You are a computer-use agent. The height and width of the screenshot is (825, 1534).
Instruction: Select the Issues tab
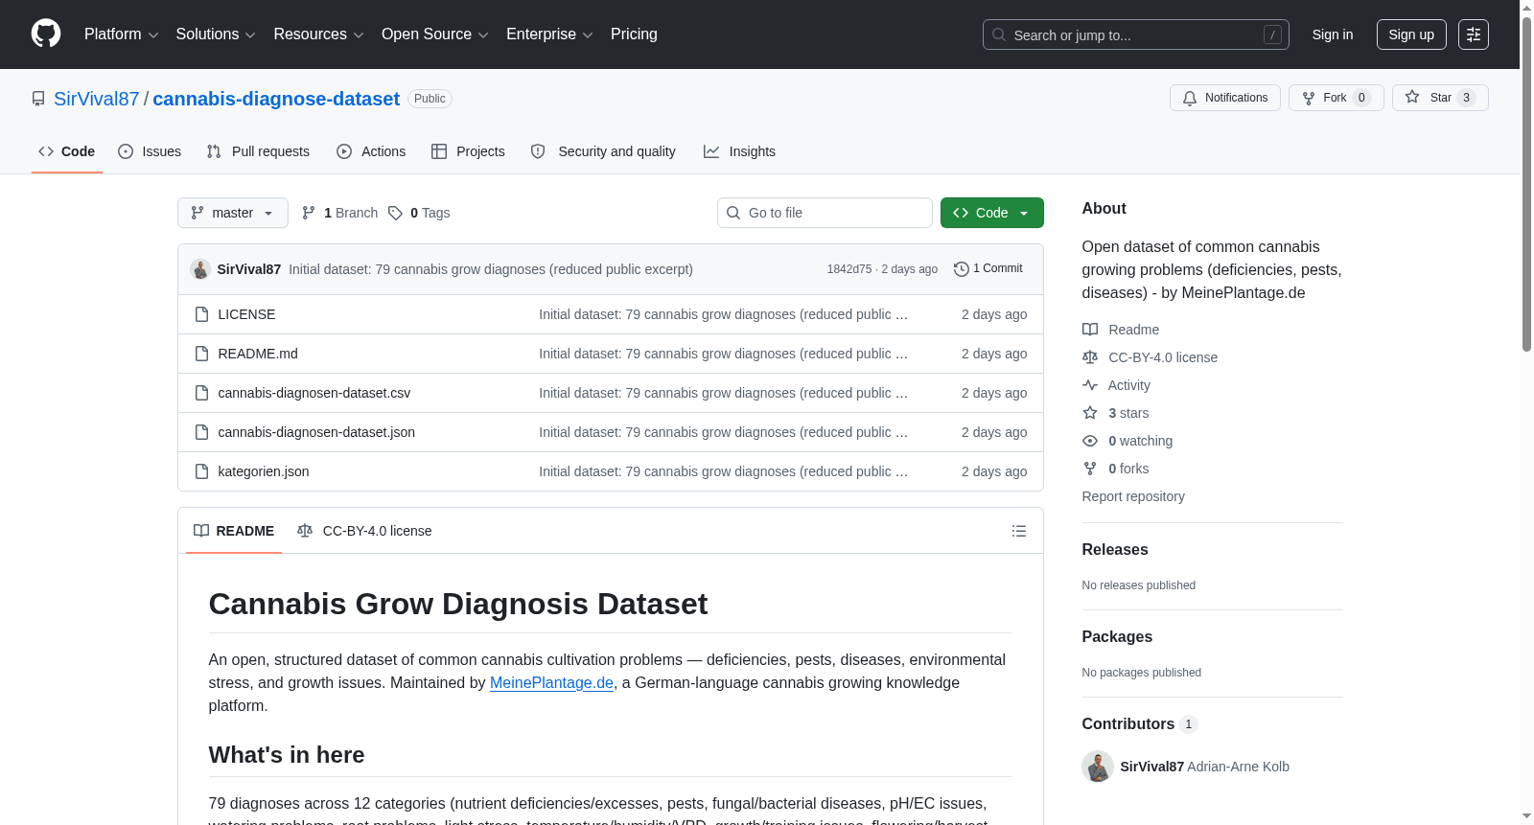pos(150,151)
